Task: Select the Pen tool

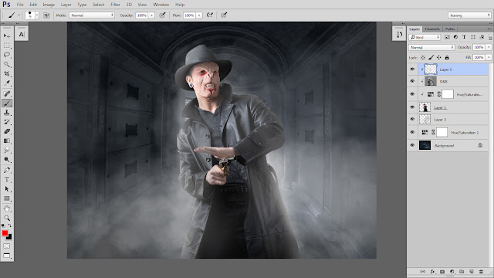Action: click(7, 170)
